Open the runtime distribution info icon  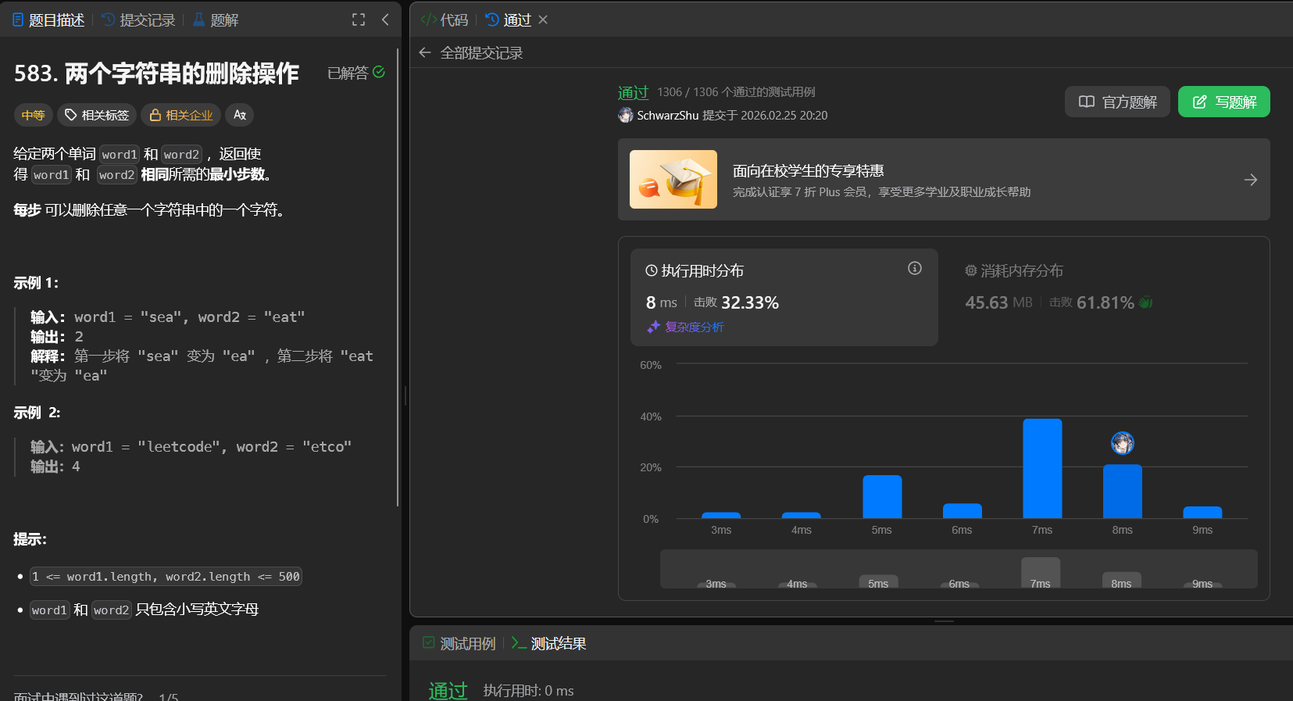click(x=914, y=268)
